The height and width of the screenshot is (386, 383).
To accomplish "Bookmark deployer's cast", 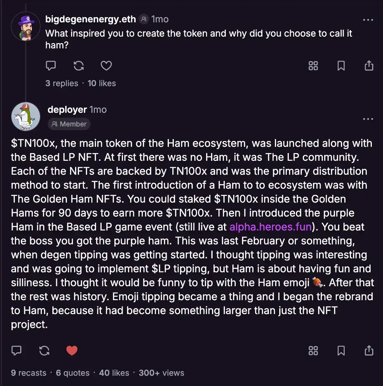I will pyautogui.click(x=341, y=351).
